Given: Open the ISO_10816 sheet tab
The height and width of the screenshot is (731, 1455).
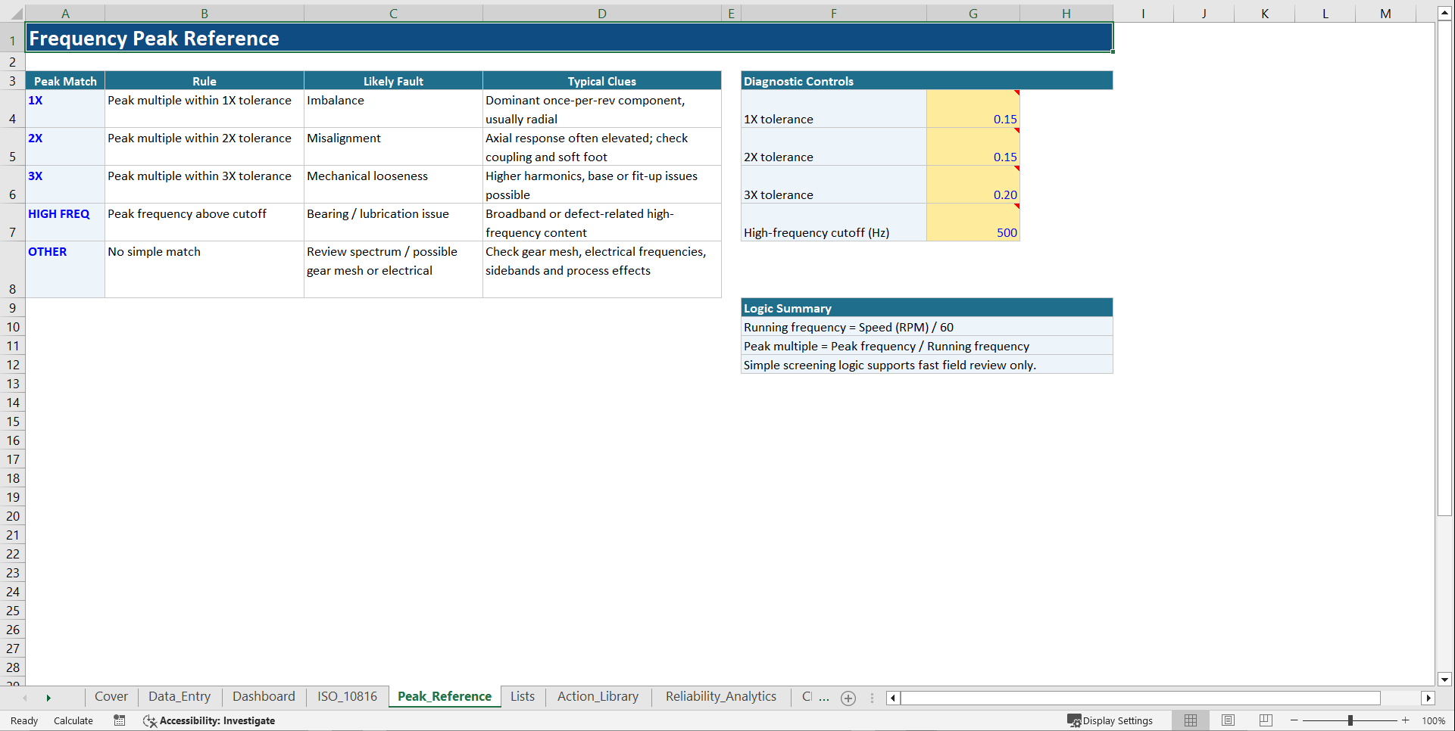Looking at the screenshot, I should pyautogui.click(x=346, y=696).
